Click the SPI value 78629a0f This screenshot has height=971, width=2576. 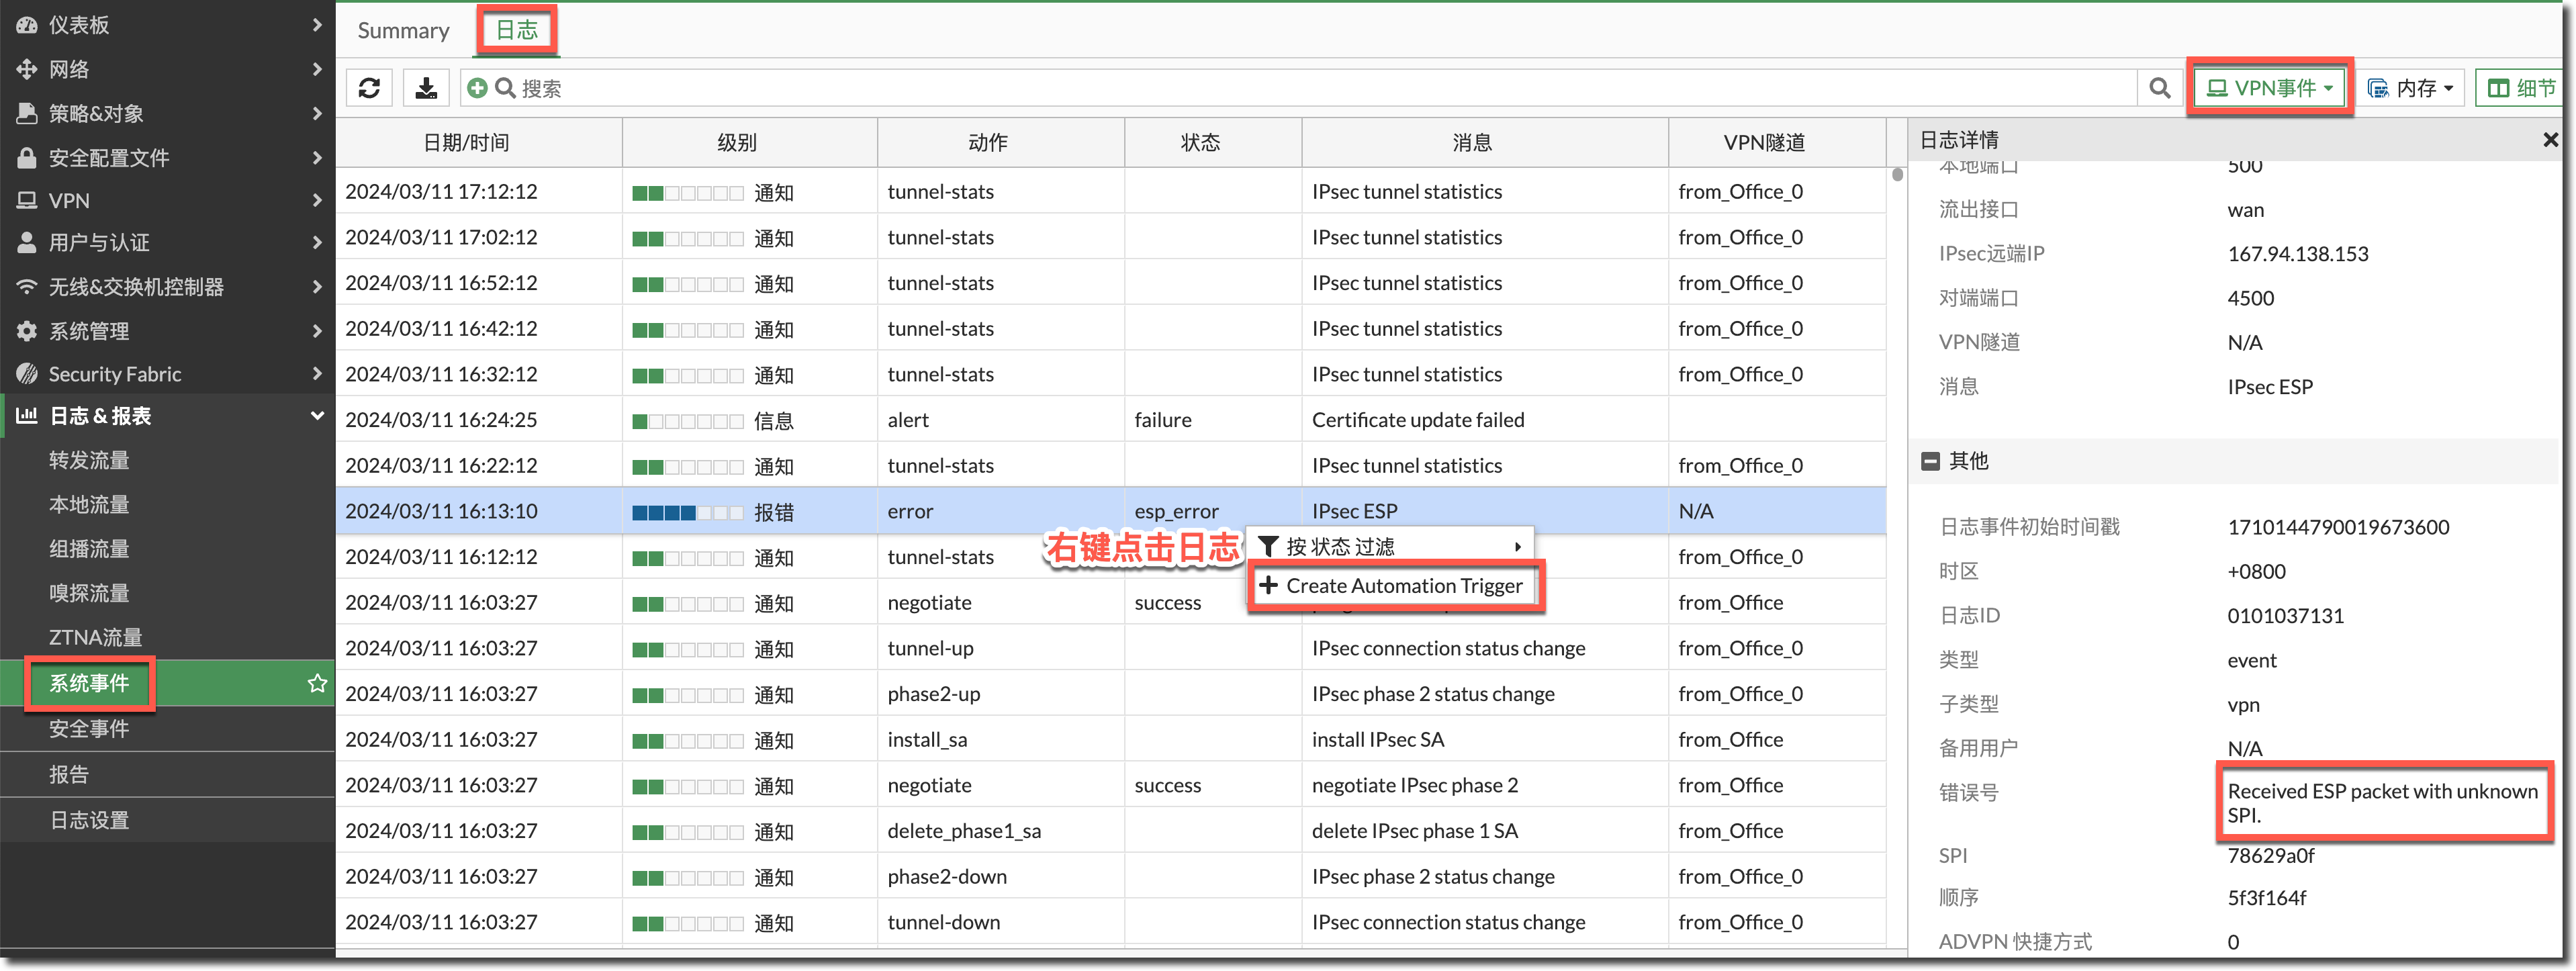[x=2270, y=855]
